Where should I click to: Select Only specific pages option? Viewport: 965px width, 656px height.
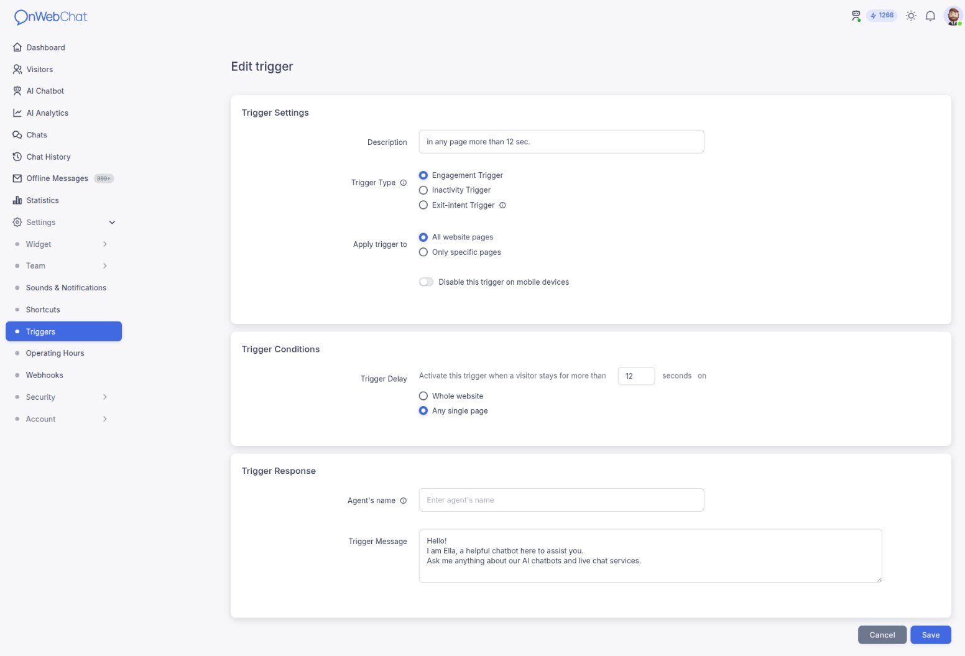click(x=423, y=252)
